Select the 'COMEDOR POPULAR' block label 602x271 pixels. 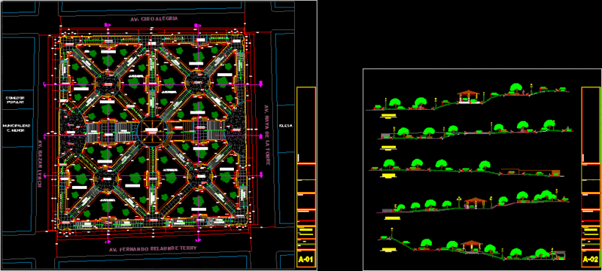(15, 100)
